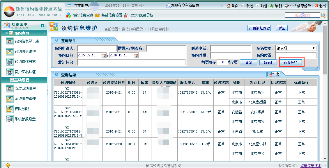Viewport: 329px width, 168px height.
Task: Click the 退出 logout icon
Action: click(316, 6)
